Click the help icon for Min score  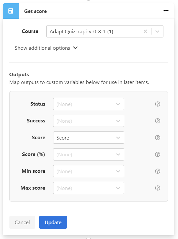coord(158,171)
